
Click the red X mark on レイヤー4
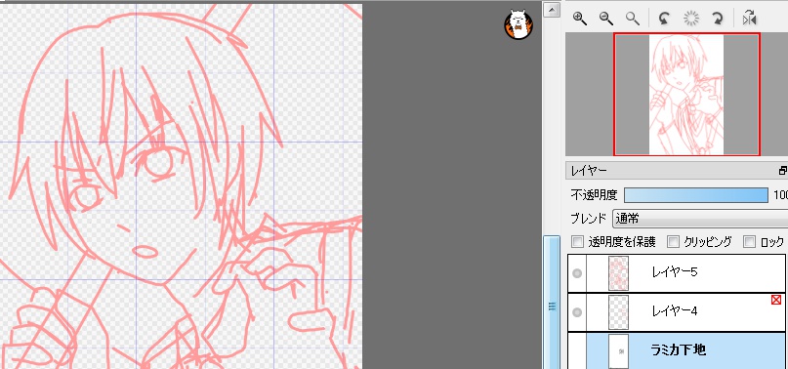tap(776, 300)
